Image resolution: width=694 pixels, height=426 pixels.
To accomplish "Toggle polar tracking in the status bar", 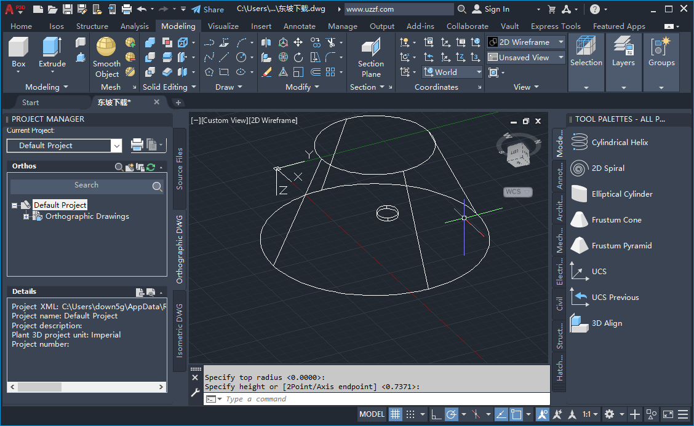I will 451,414.
